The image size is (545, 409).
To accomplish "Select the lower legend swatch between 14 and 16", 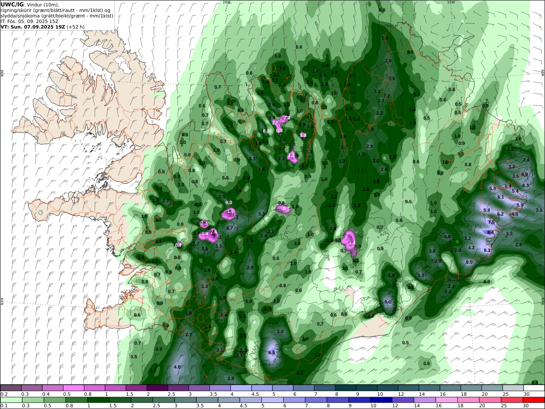I will pyautogui.click(x=425, y=400).
